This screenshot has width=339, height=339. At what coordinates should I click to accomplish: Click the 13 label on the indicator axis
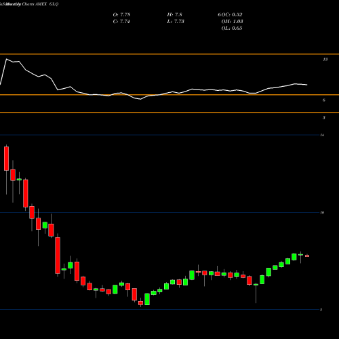pyautogui.click(x=325, y=60)
